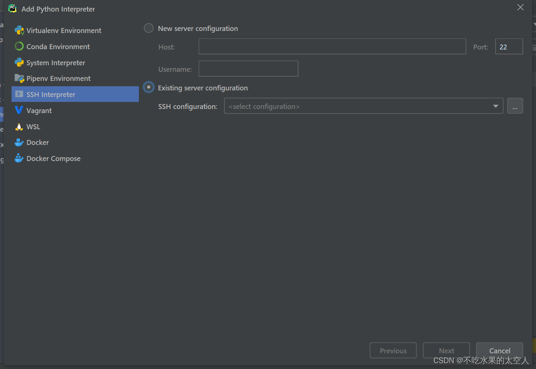Choose Docker in the interpreter list
The height and width of the screenshot is (369, 536).
pyautogui.click(x=75, y=142)
